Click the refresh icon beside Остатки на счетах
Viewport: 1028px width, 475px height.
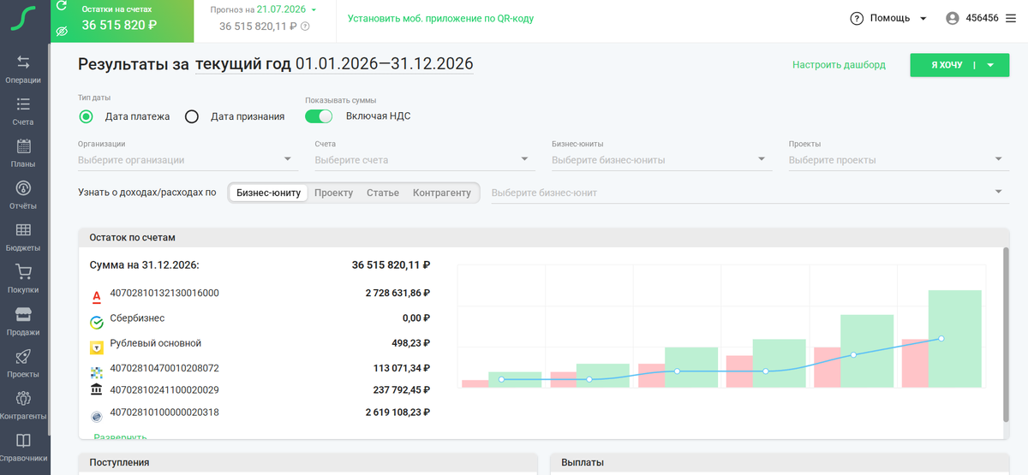click(x=61, y=7)
